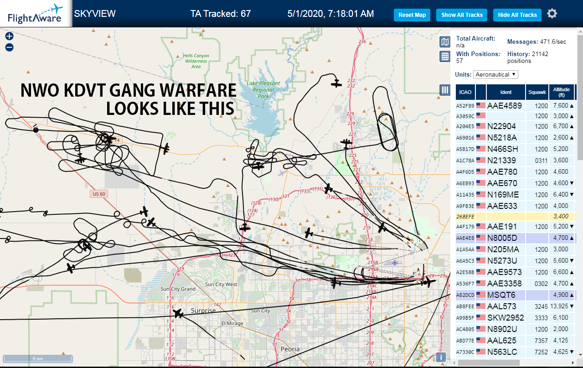This screenshot has height=368, width=583.
Task: Click the FlightAware logo
Action: point(36,13)
